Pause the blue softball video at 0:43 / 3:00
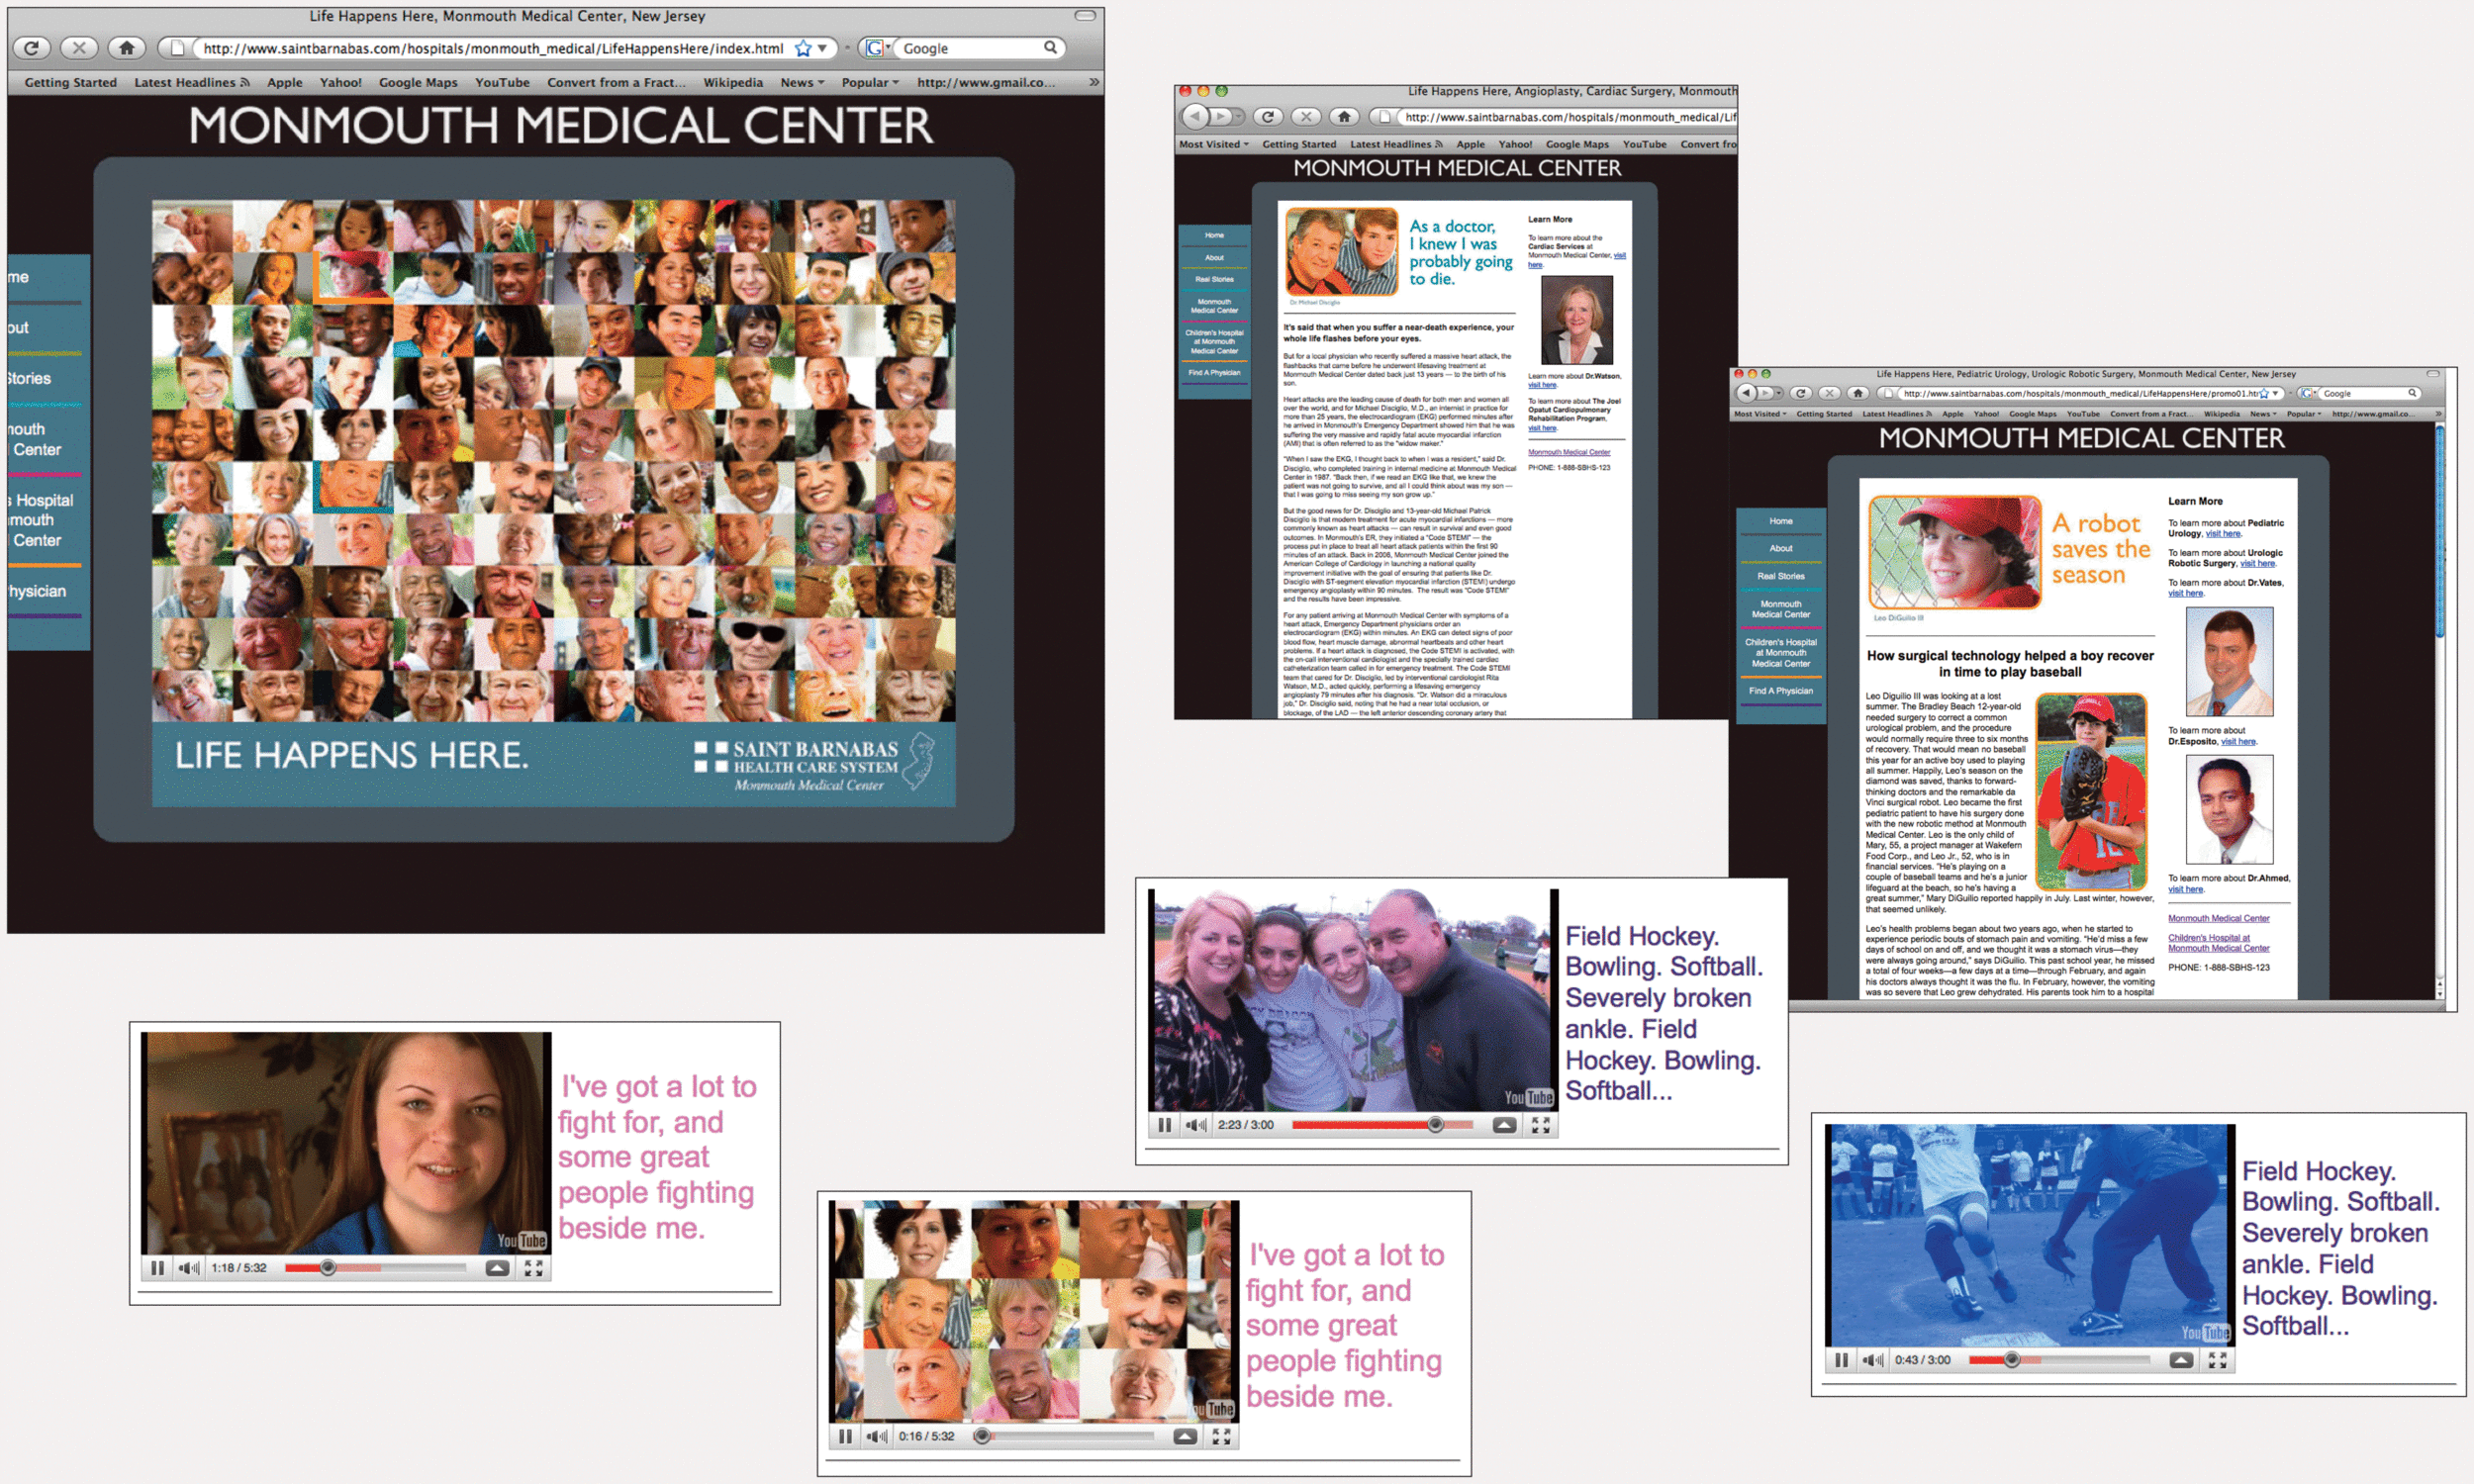2474x1484 pixels. point(1841,1360)
